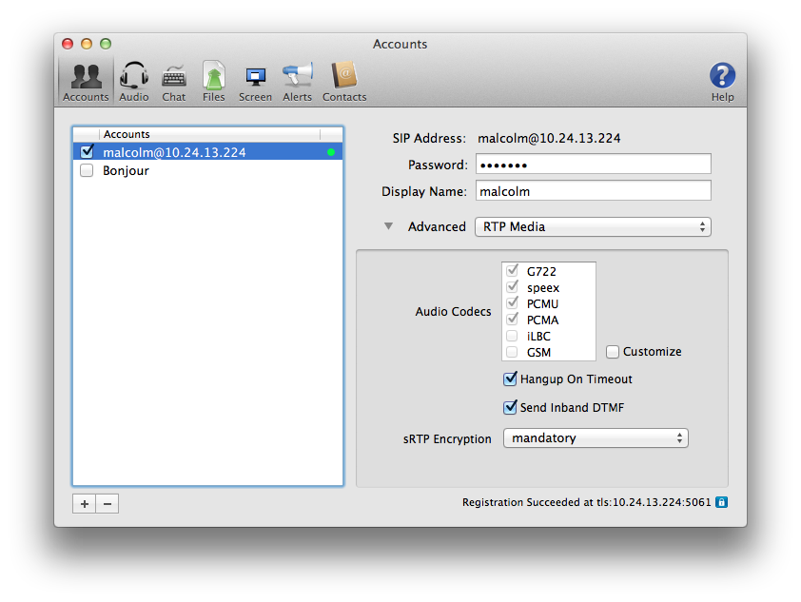Collapse the Advanced disclosure triangle
The image size is (801, 602).
tap(388, 226)
